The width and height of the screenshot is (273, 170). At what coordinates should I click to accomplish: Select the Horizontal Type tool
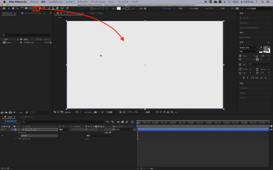44,8
